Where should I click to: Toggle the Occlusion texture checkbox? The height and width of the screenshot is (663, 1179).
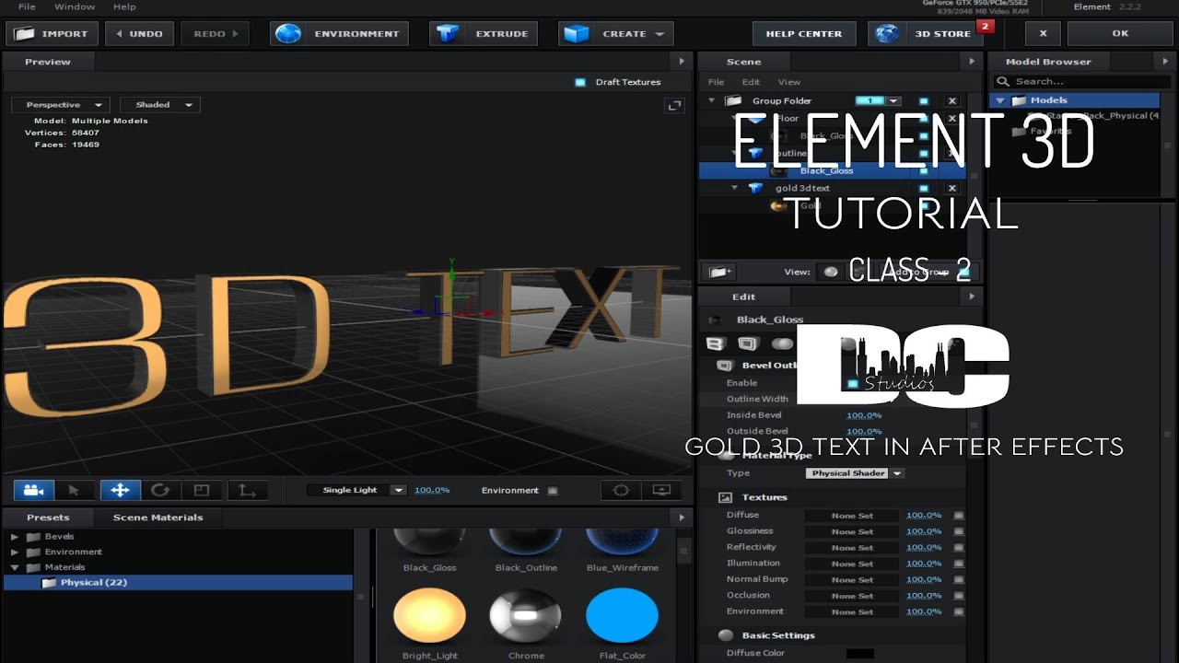tap(959, 596)
